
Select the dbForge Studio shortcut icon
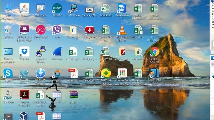[57, 73]
